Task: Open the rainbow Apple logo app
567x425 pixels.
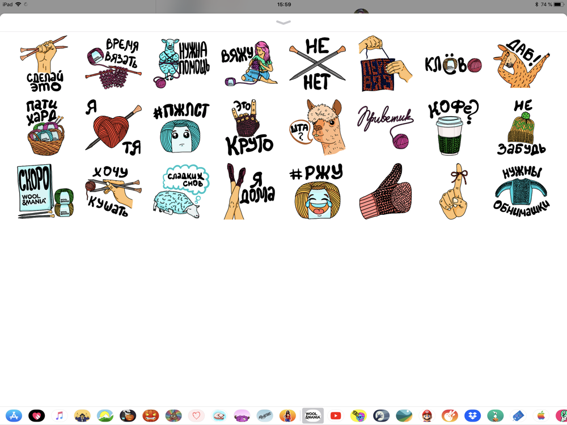Action: pos(541,415)
